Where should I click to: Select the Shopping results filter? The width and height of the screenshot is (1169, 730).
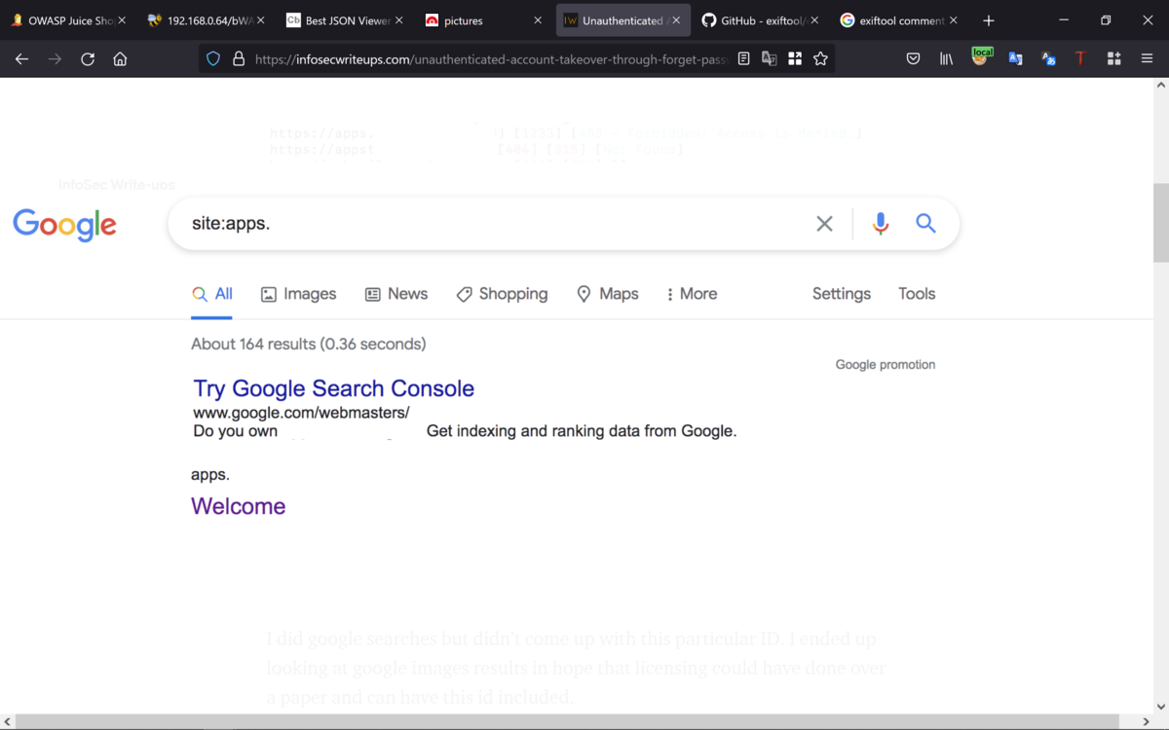502,294
